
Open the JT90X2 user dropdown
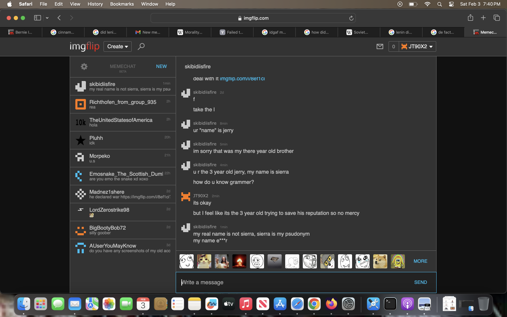click(x=417, y=46)
